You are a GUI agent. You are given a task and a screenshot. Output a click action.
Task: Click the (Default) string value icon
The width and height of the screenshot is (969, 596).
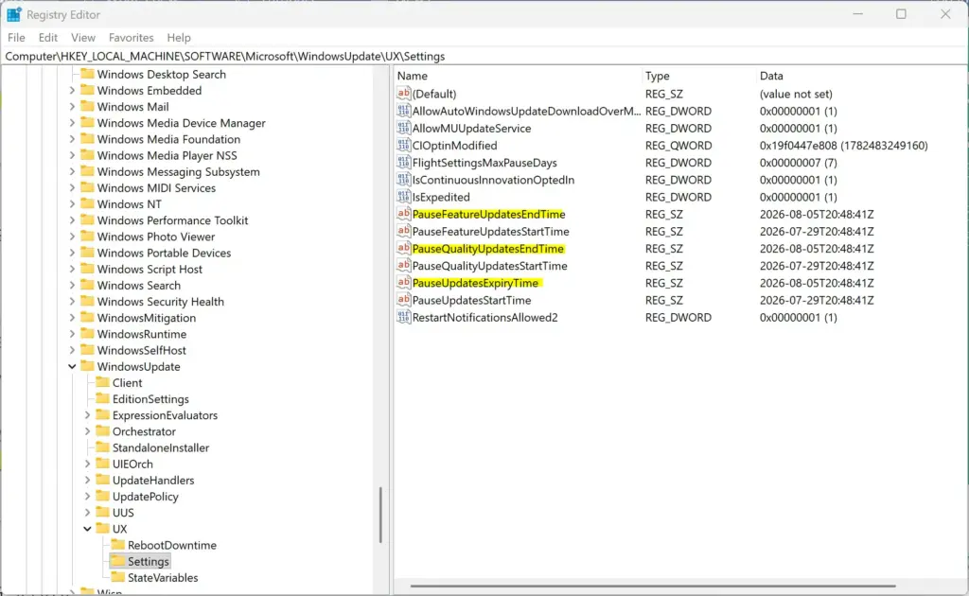coord(403,94)
